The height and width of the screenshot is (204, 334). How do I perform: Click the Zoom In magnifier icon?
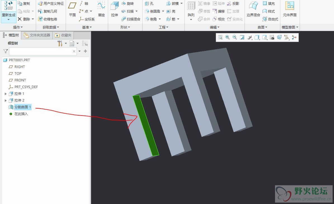228,37
